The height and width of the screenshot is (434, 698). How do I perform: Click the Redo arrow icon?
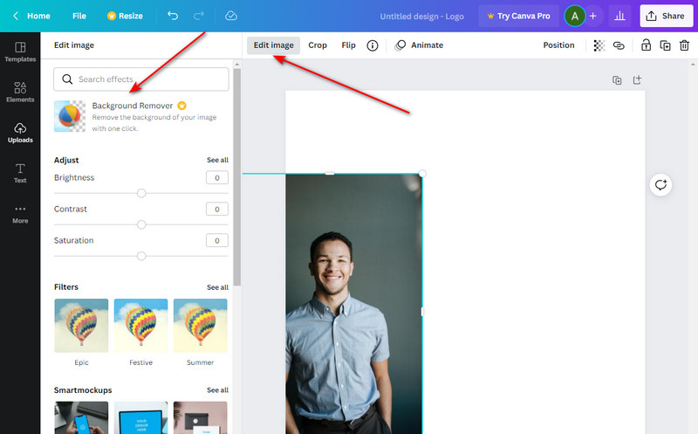pyautogui.click(x=200, y=16)
